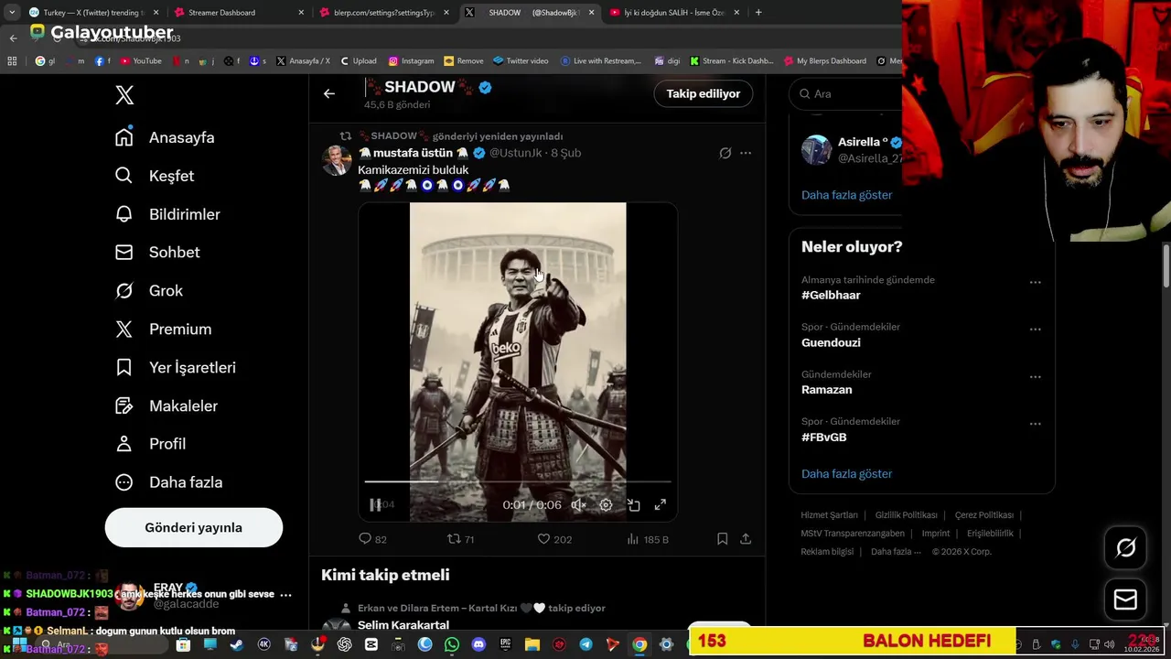The image size is (1171, 659).
Task: Click the share icon on the post
Action: click(746, 539)
